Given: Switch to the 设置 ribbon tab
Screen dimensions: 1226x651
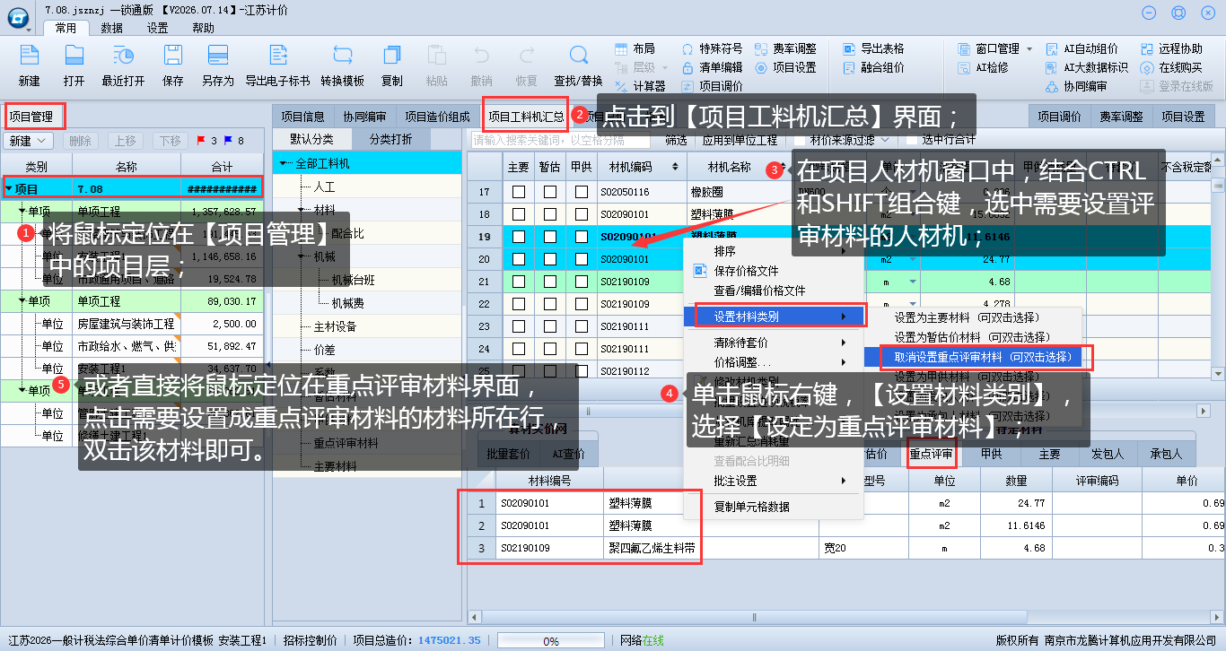Looking at the screenshot, I should pyautogui.click(x=157, y=28).
